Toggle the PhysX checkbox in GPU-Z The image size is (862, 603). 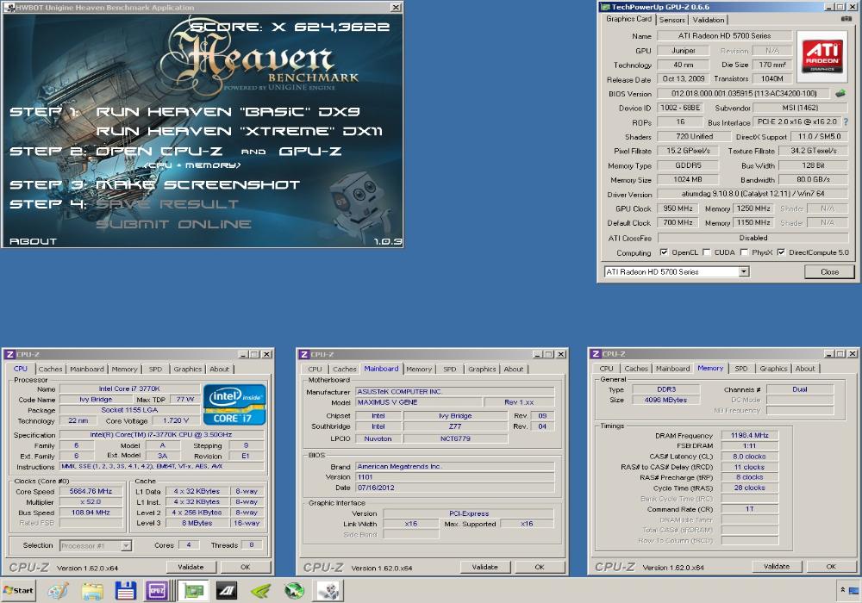[744, 252]
